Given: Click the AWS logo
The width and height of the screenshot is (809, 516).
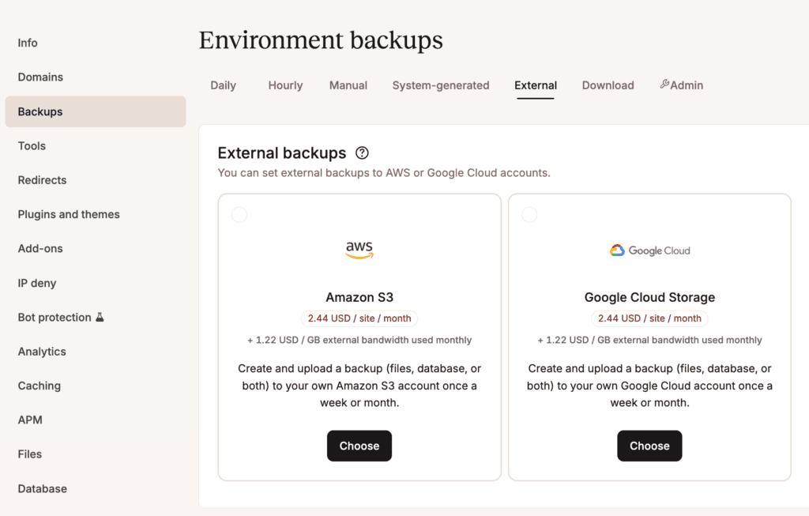Looking at the screenshot, I should tap(359, 250).
